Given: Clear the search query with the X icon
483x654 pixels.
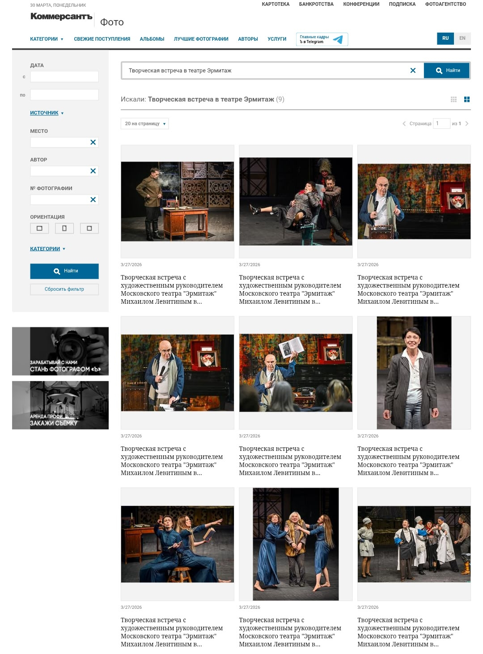Looking at the screenshot, I should (x=413, y=70).
